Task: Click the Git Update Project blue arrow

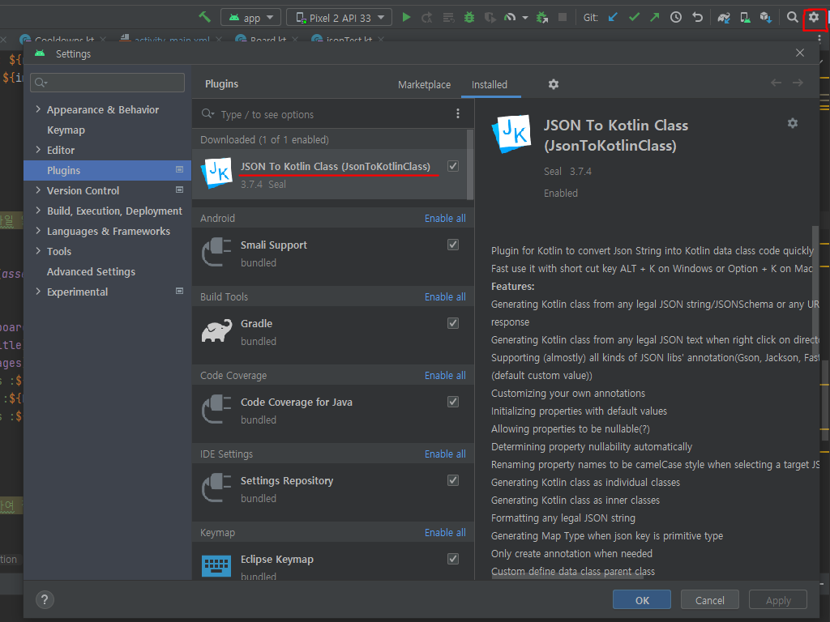Action: pyautogui.click(x=613, y=18)
